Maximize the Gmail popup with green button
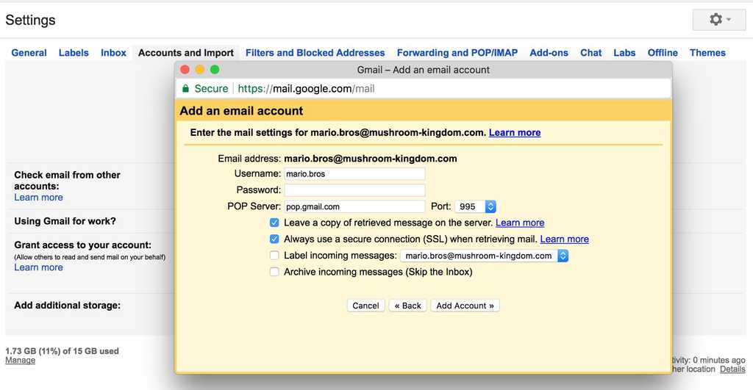Image resolution: width=753 pixels, height=390 pixels. [x=215, y=70]
